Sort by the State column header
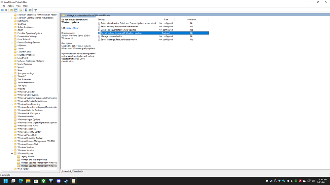 166,19
